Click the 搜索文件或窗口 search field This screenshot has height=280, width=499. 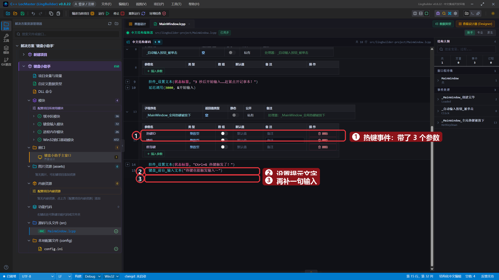click(67, 34)
